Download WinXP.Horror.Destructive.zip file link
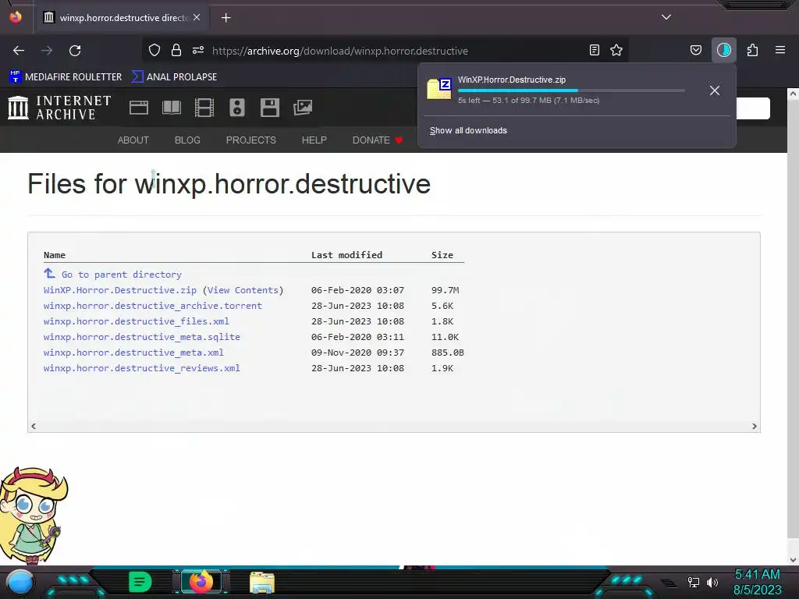This screenshot has width=799, height=599. point(119,290)
